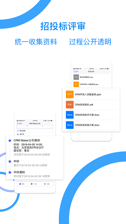Open the 中标通知 timeline entry
The image size is (126, 224).
(x=19, y=172)
